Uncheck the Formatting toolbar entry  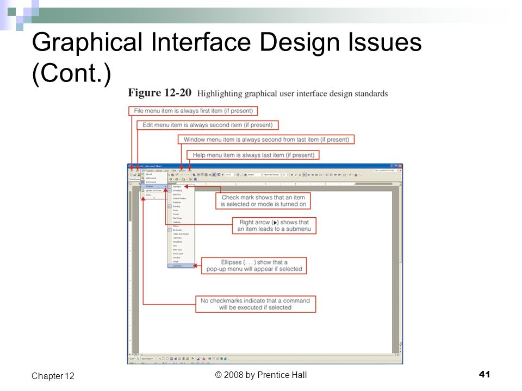pyautogui.click(x=181, y=191)
